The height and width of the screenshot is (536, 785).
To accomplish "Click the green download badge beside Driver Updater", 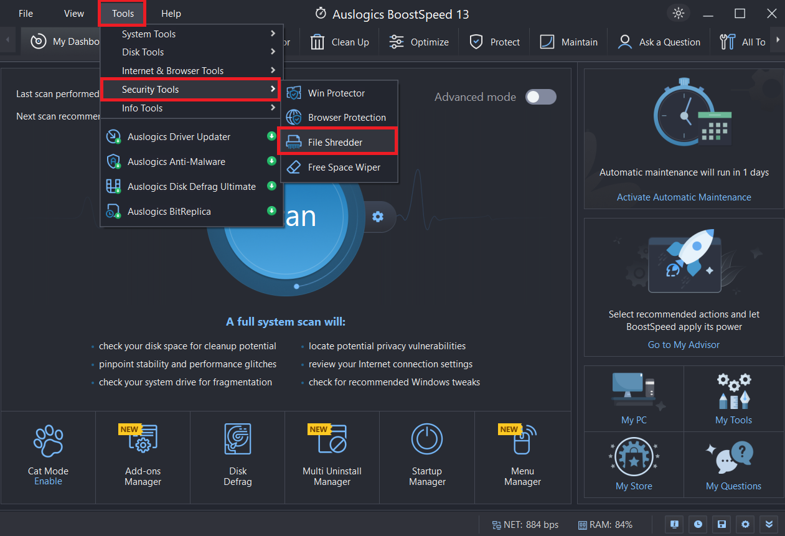I will [x=271, y=136].
